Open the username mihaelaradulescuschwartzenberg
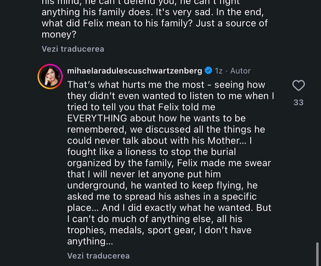 tap(134, 71)
